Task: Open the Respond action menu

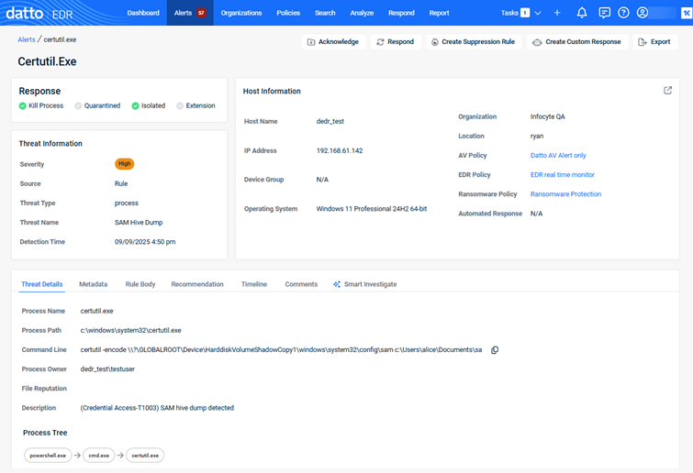Action: 395,42
